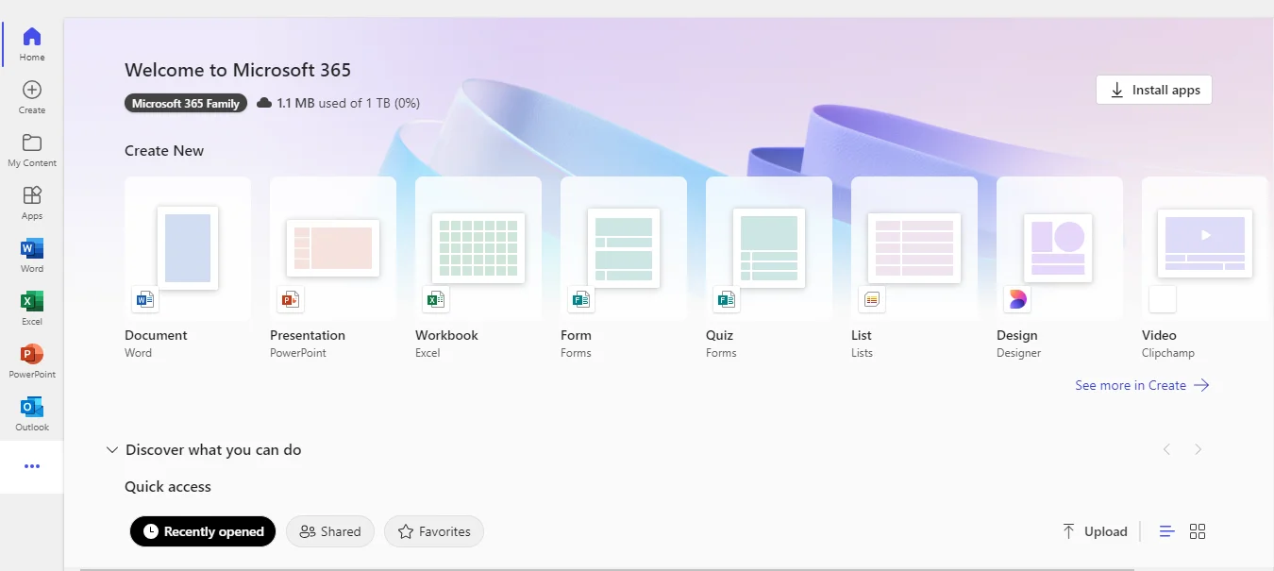
Task: Switch to grid view layout
Action: 1198,531
